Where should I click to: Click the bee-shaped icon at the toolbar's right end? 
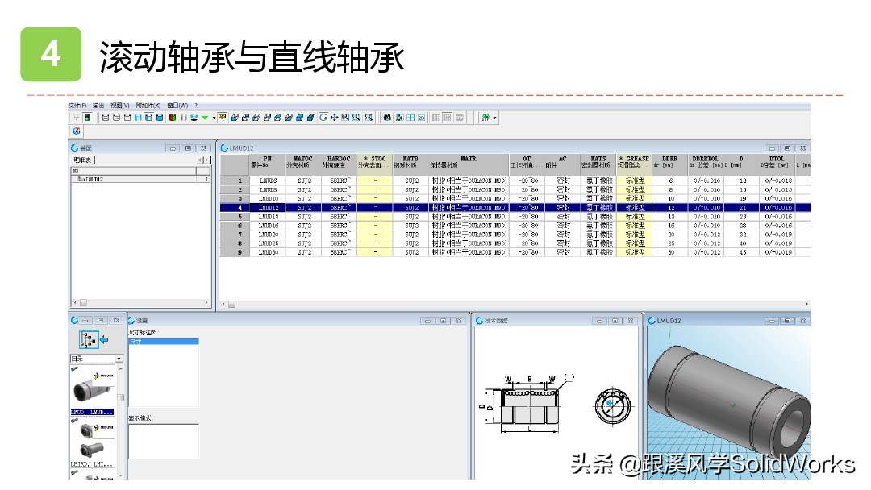[x=485, y=118]
